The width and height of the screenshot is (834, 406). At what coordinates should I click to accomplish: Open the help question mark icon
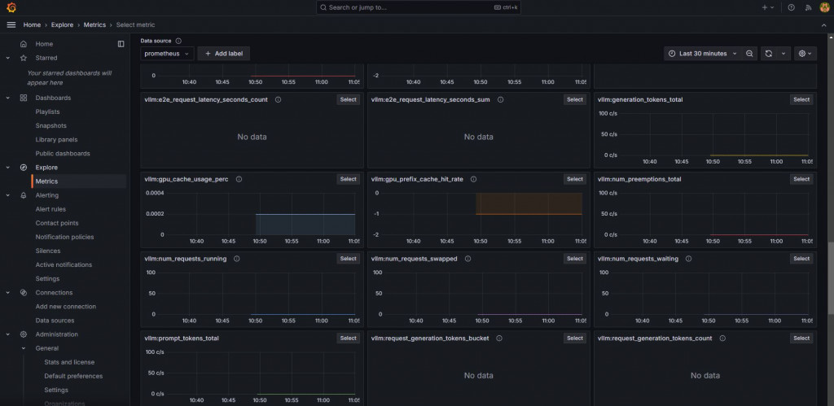[791, 7]
